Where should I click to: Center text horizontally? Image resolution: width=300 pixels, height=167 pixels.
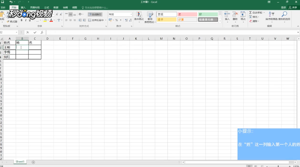click(x=71, y=20)
